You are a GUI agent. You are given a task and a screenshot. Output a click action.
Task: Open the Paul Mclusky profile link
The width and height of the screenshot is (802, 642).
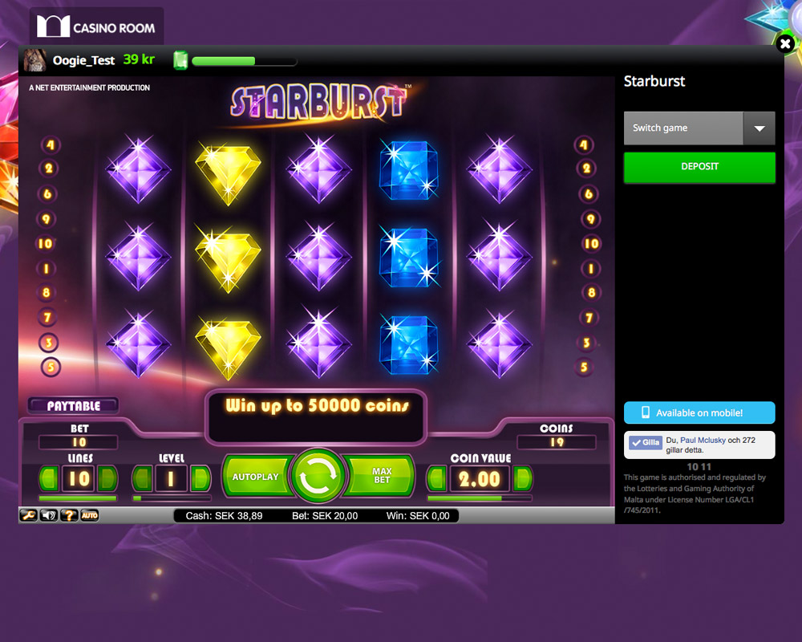(x=703, y=441)
